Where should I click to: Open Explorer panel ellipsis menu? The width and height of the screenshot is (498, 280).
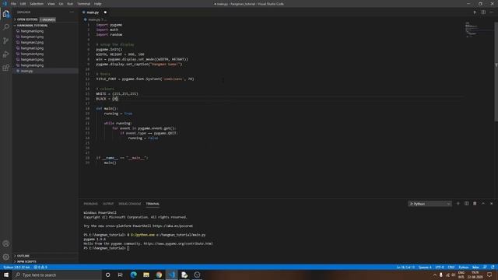click(72, 12)
